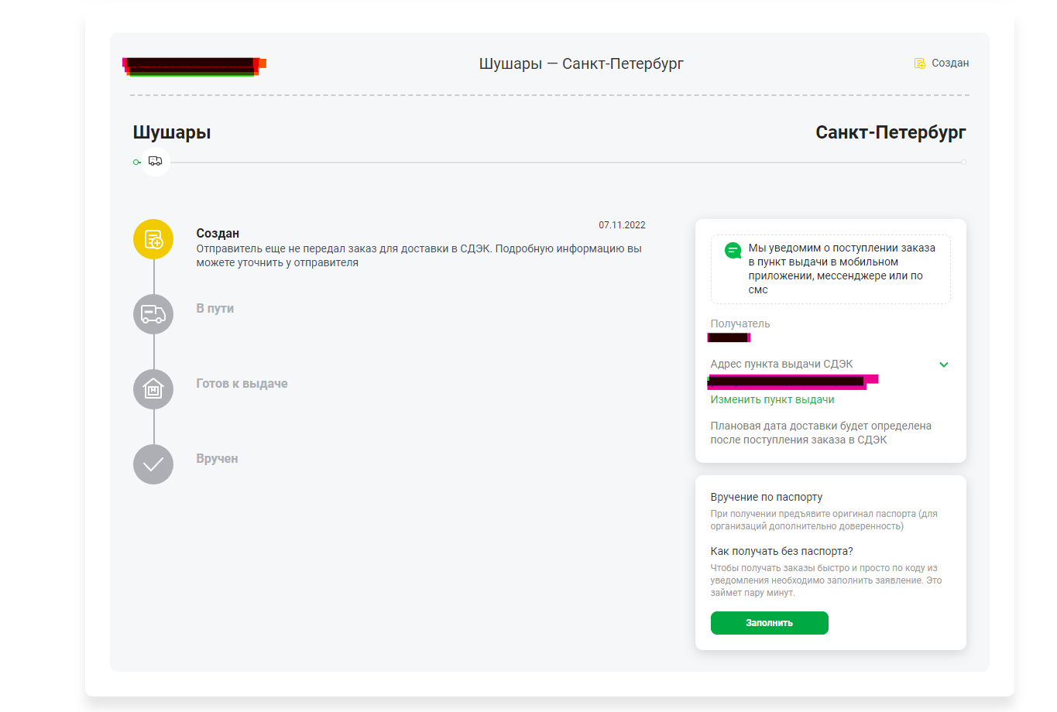Click the В пути step label

coord(214,308)
